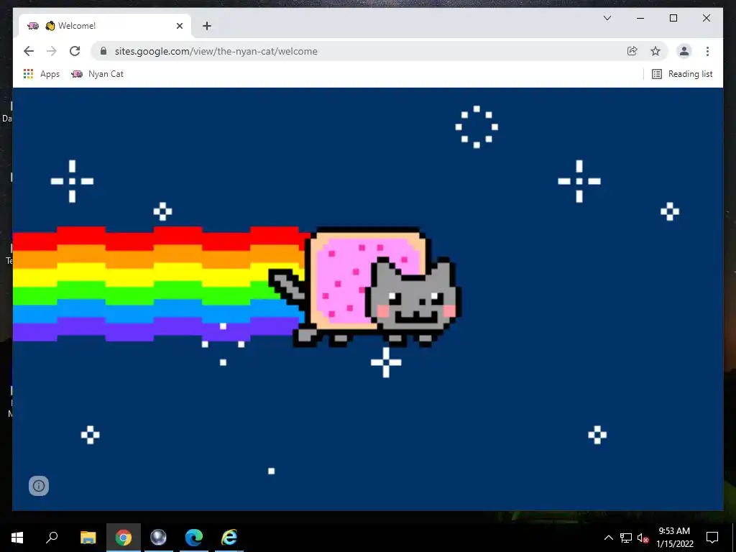Show hidden system tray icons
The width and height of the screenshot is (736, 552).
[608, 538]
